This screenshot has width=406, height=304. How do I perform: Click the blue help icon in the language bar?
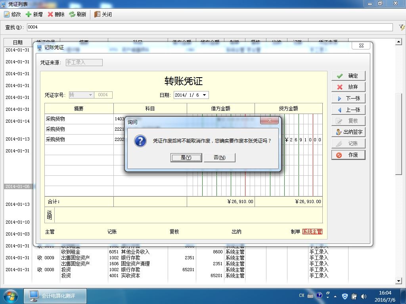319,295
